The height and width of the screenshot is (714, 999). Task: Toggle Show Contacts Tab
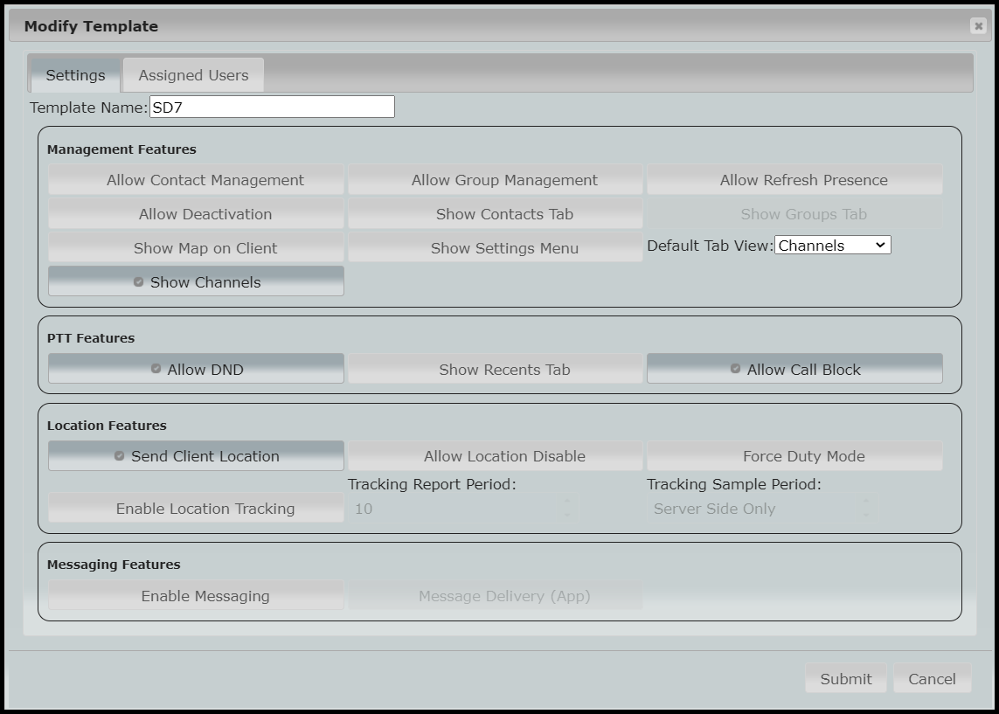point(496,213)
